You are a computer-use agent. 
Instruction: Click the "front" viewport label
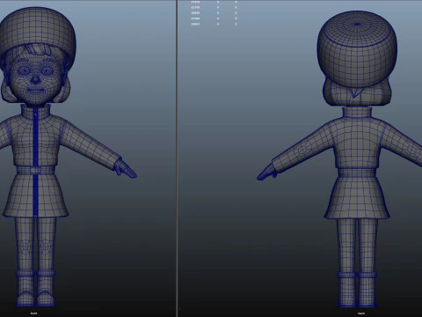point(33,313)
